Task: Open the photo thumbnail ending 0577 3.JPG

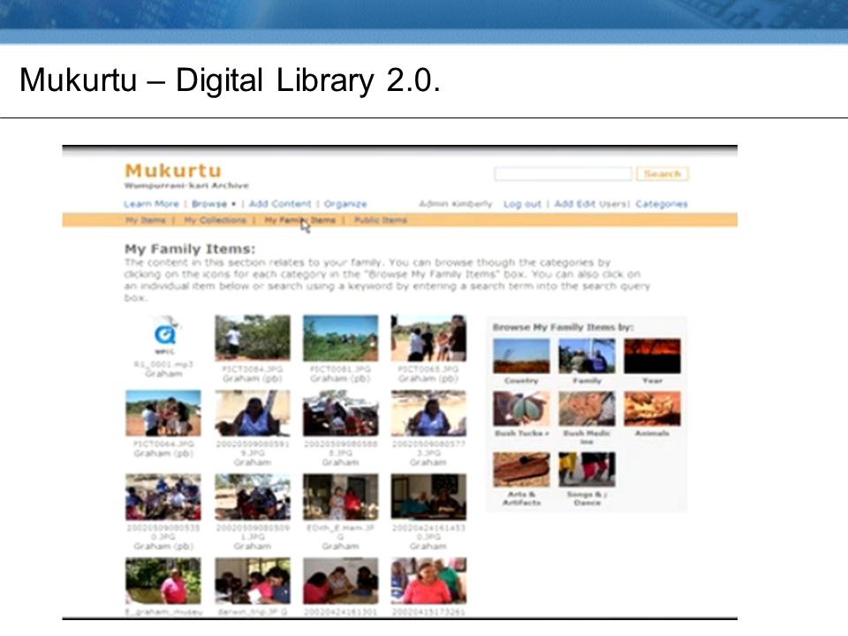Action: [x=428, y=413]
